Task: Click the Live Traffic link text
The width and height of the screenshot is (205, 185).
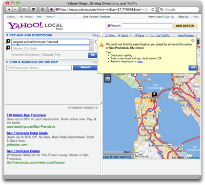Action: (x=162, y=35)
